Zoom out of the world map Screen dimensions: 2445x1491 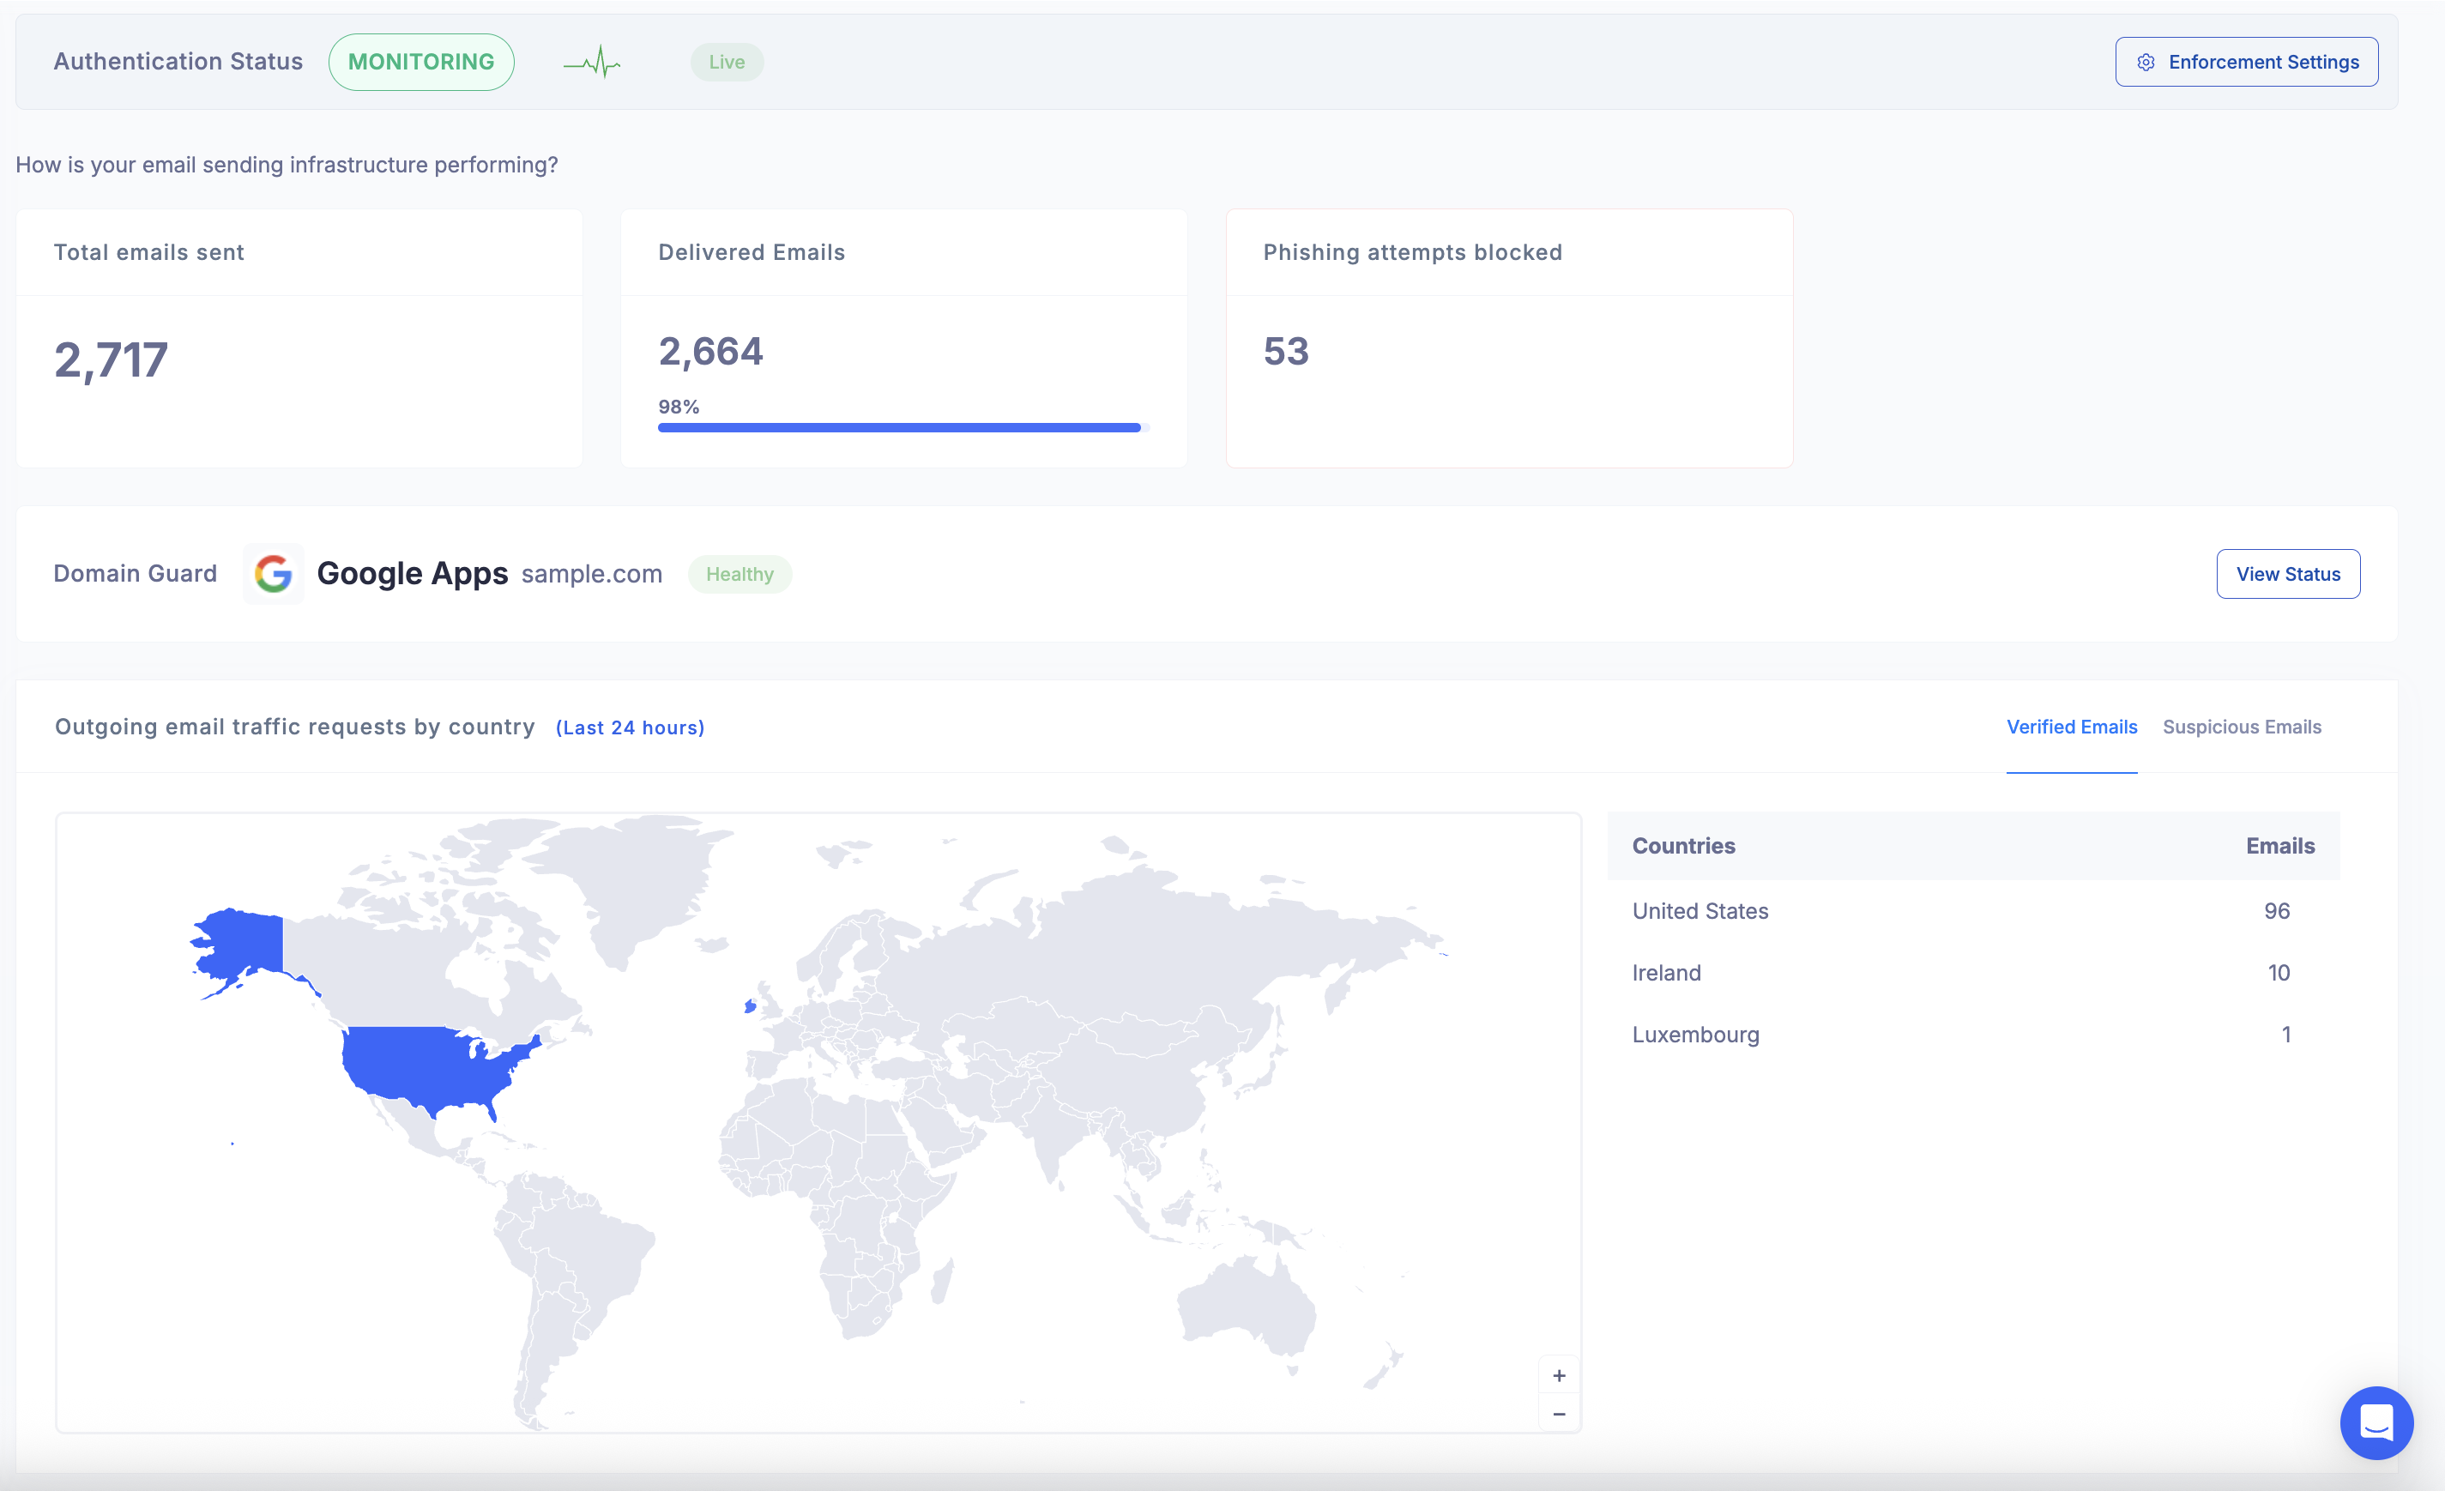[x=1559, y=1414]
